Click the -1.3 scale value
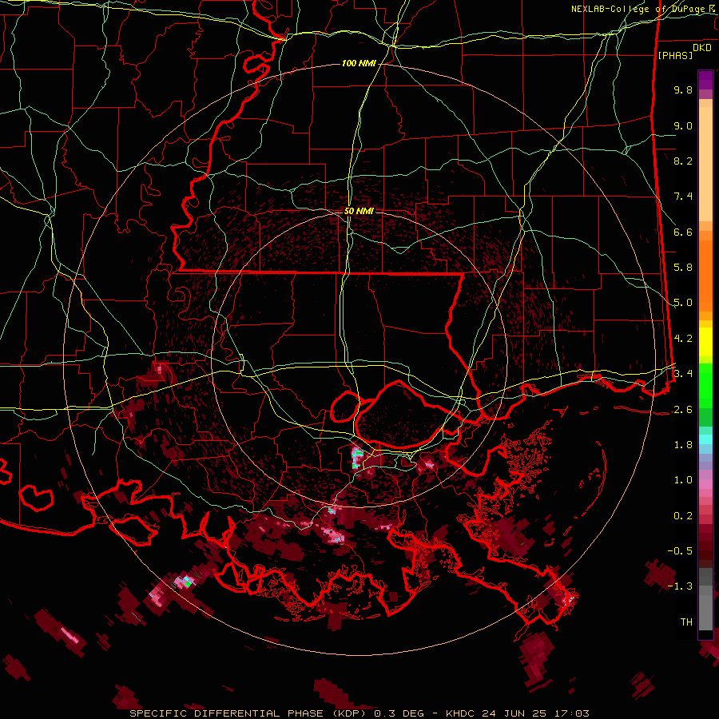The width and height of the screenshot is (719, 719). pyautogui.click(x=680, y=586)
